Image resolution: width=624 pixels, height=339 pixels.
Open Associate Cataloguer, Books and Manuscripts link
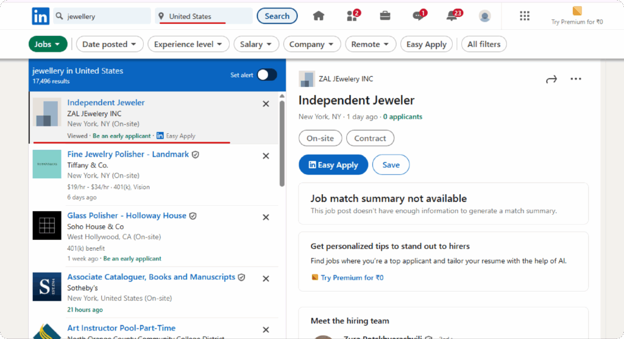pos(151,277)
